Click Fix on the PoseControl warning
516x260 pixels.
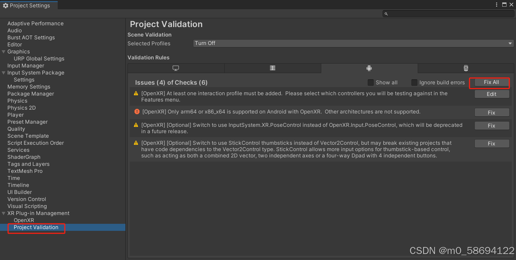tap(492, 125)
